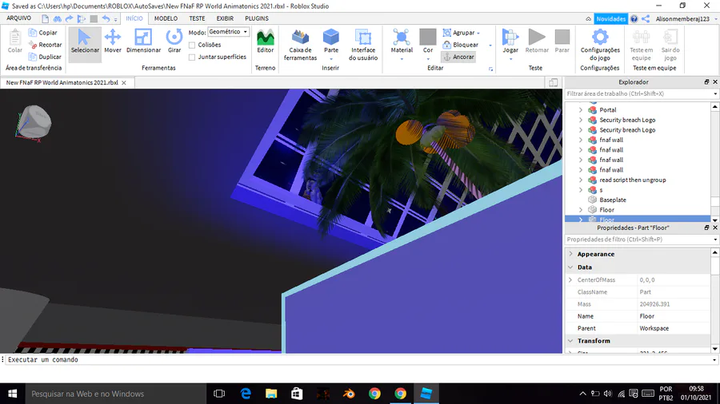Collapse the Data properties section
The width and height of the screenshot is (720, 404).
570,267
